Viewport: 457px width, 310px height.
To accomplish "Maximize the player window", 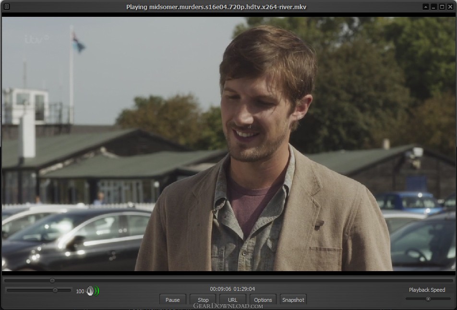I will (x=442, y=7).
